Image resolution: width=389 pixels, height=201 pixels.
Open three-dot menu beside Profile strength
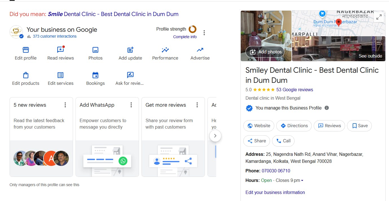click(204, 33)
